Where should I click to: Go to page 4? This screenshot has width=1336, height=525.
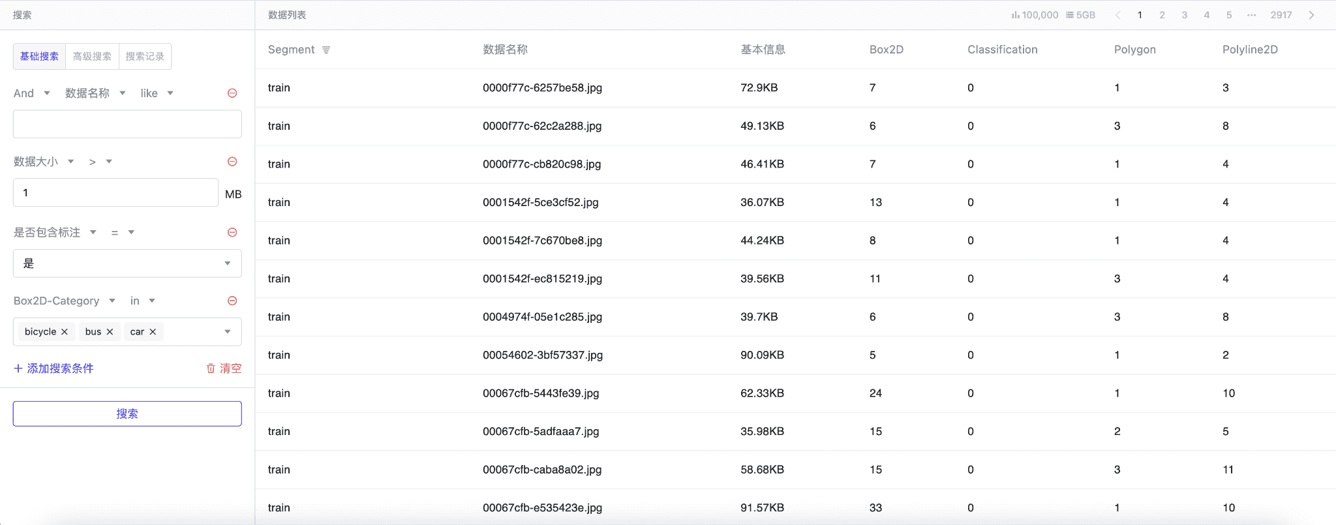pos(1207,15)
